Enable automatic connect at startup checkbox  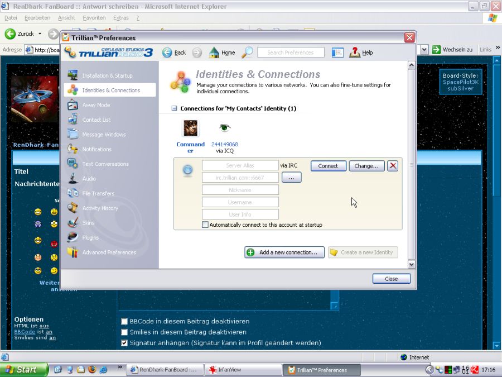click(205, 225)
